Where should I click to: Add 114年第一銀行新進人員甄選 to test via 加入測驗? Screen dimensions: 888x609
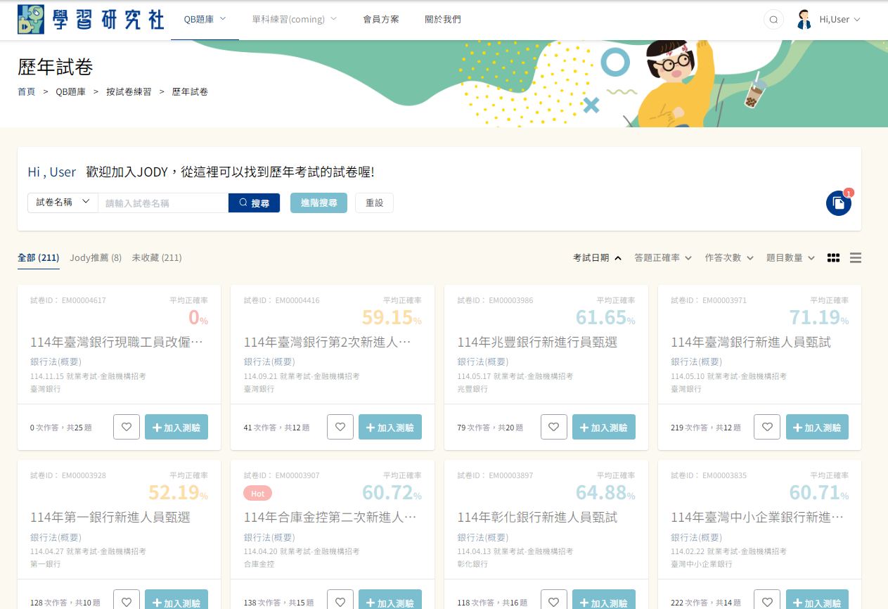pyautogui.click(x=176, y=601)
